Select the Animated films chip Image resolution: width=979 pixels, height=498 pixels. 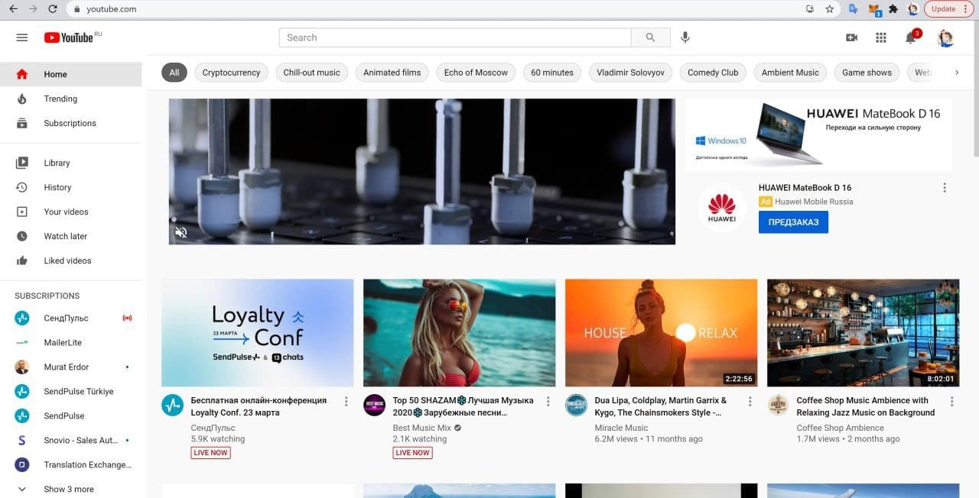pos(392,73)
